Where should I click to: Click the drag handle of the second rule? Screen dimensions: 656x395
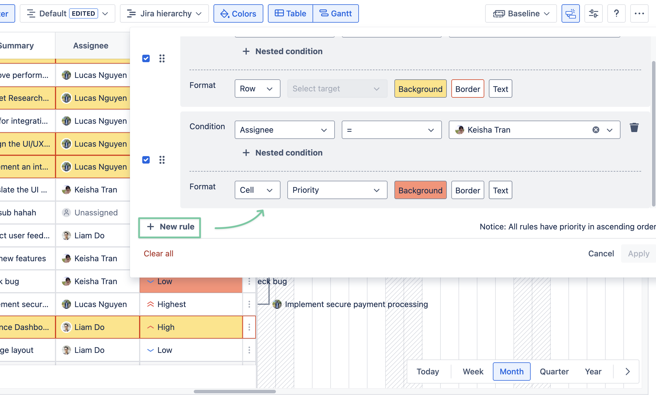pos(162,160)
